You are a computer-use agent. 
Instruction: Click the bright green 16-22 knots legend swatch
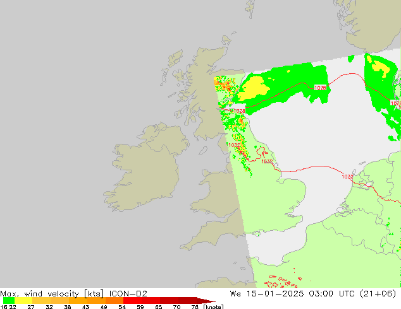tap(9, 300)
